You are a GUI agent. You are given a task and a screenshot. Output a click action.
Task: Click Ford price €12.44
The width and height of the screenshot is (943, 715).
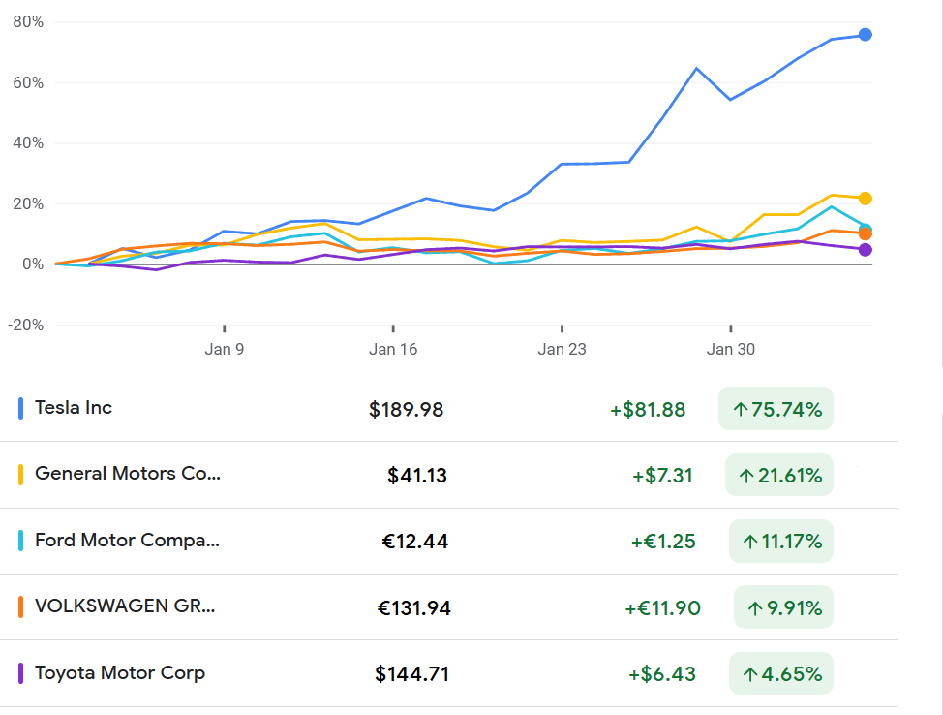pyautogui.click(x=415, y=542)
